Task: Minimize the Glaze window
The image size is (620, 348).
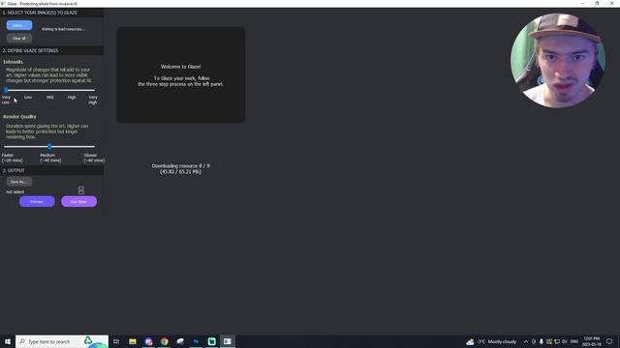Action: tap(582, 4)
